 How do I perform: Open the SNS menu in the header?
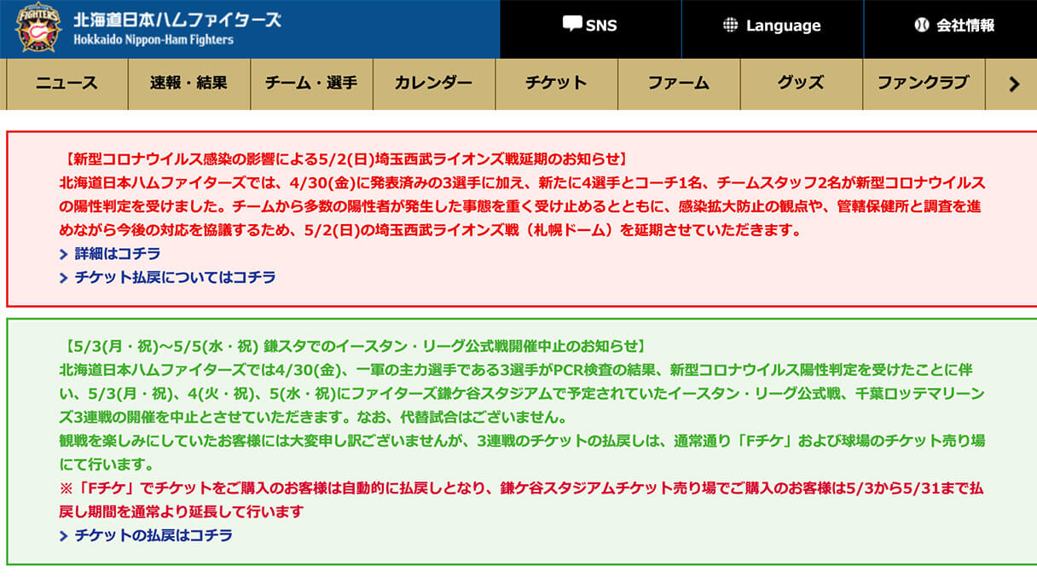point(590,25)
